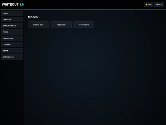Click the WHITEOUT 1.0 title logo
This screenshot has width=166, height=125.
(x=13, y=4)
